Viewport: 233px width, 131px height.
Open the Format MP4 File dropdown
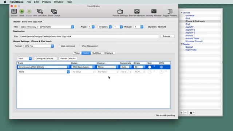[39, 46]
